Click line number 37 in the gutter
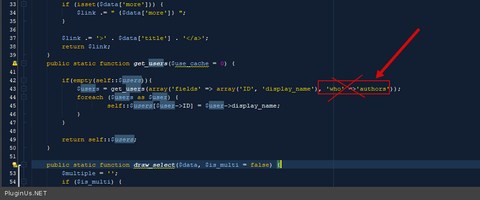The height and width of the screenshot is (200, 480). pos(13,38)
